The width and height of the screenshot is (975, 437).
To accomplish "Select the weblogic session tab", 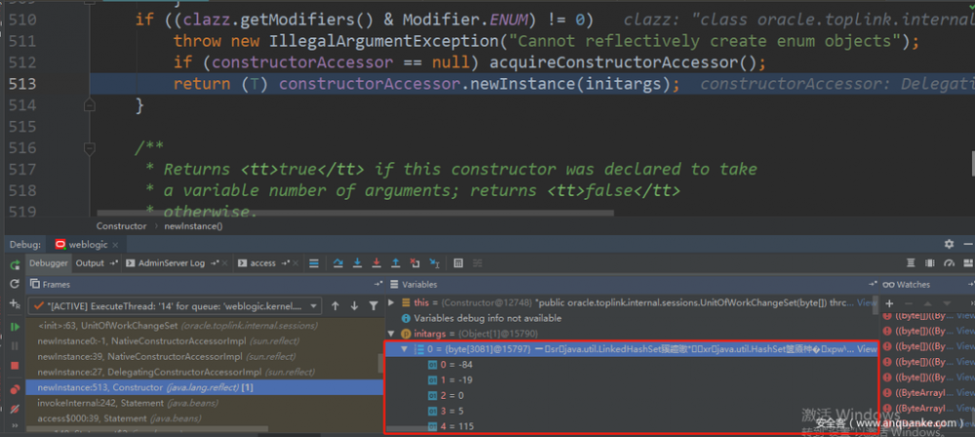I will point(88,245).
